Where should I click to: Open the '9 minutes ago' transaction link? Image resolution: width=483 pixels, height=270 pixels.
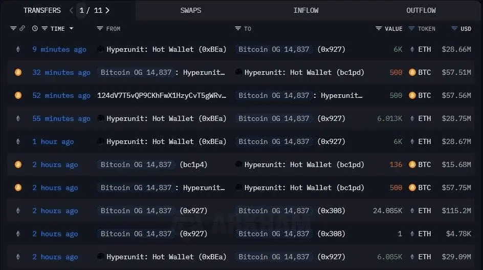pos(59,49)
